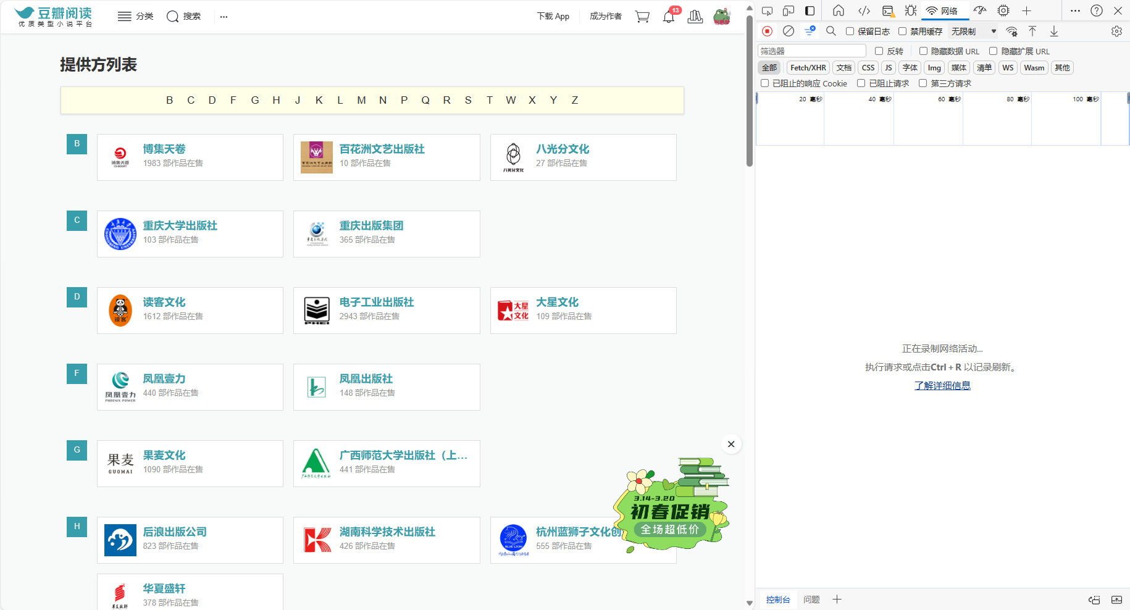View notifications bell with 13 badge
This screenshot has width=1130, height=610.
669,15
